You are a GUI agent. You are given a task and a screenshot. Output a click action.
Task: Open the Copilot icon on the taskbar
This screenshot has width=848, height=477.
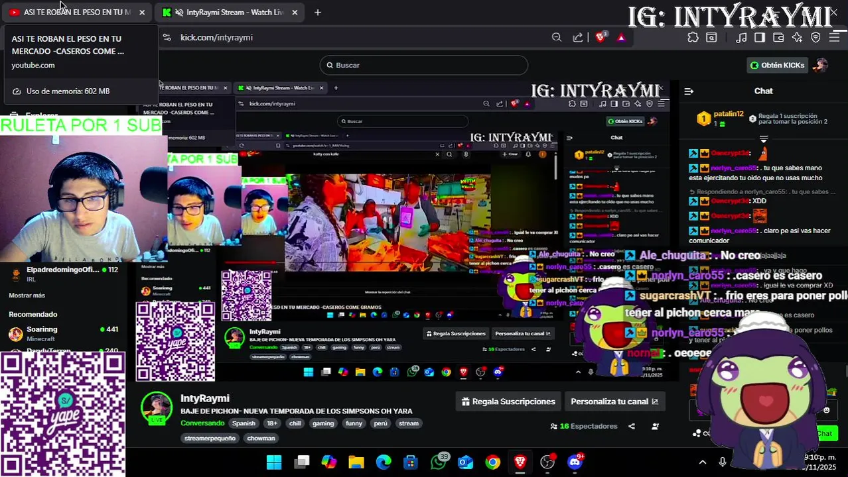pos(329,462)
